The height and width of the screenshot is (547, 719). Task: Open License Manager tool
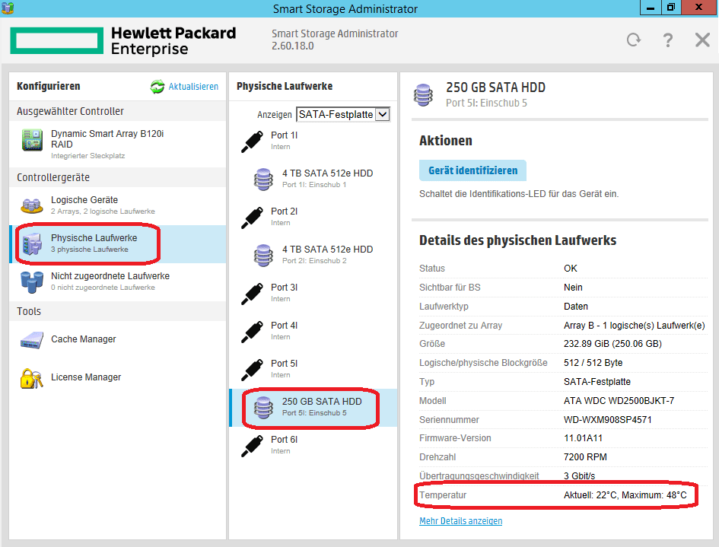[x=117, y=378]
